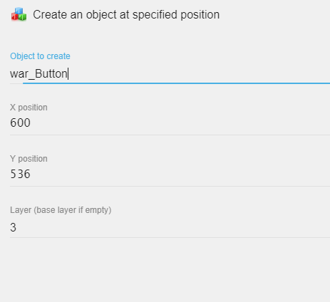Click the 'Y position' label
Viewport: 330px width, 302px height.
[x=29, y=159]
